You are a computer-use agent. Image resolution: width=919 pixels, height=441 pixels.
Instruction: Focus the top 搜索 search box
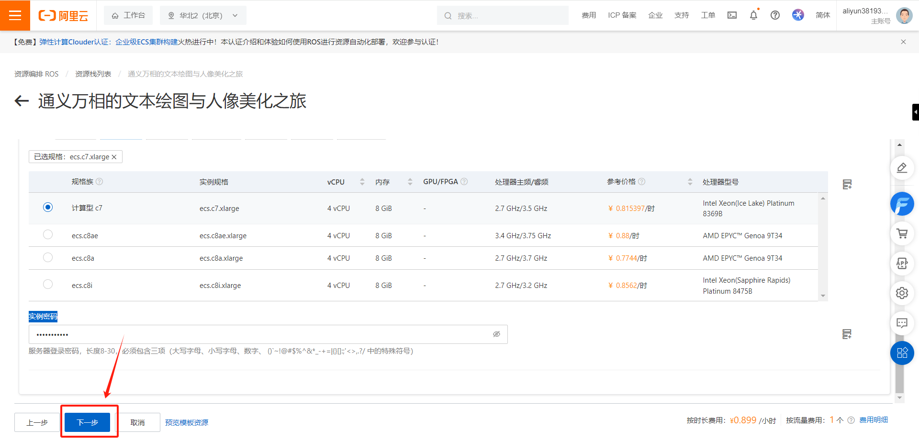click(x=503, y=15)
